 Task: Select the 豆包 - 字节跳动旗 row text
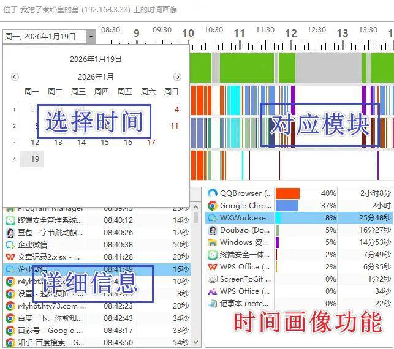(x=50, y=233)
